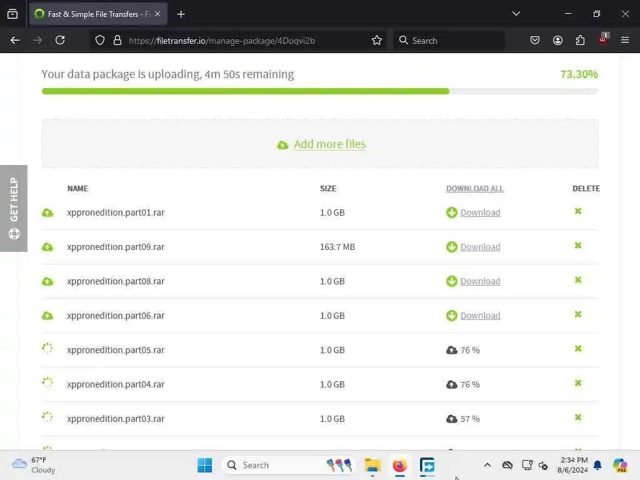Click Firefox View icon in tab bar
The image size is (640, 480).
12,14
